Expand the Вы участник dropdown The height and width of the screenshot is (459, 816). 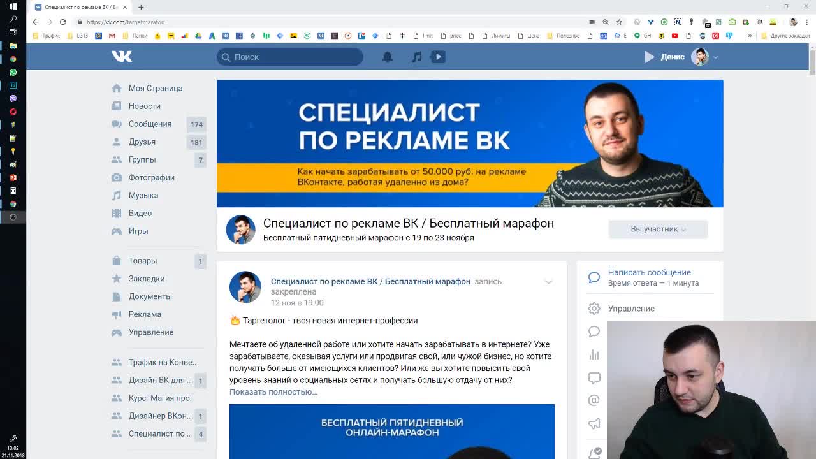click(x=658, y=229)
